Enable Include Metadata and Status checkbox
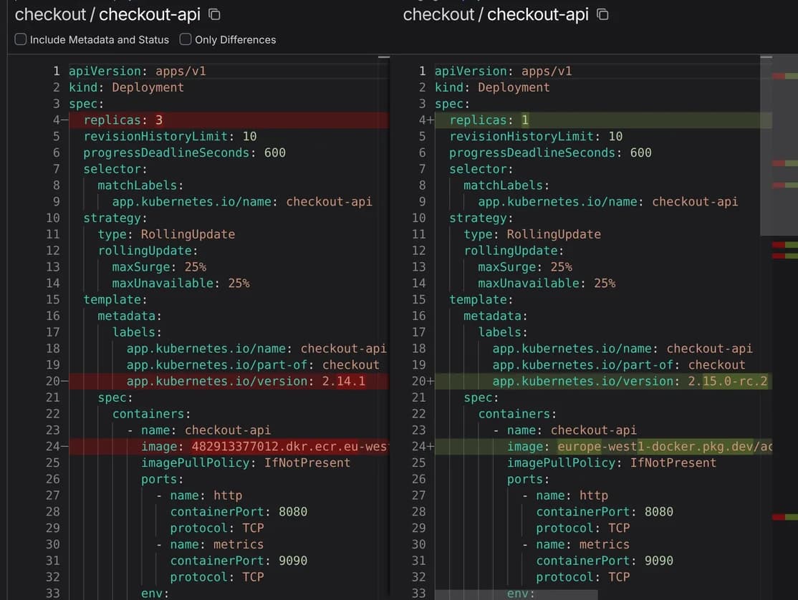The width and height of the screenshot is (798, 600). click(20, 39)
